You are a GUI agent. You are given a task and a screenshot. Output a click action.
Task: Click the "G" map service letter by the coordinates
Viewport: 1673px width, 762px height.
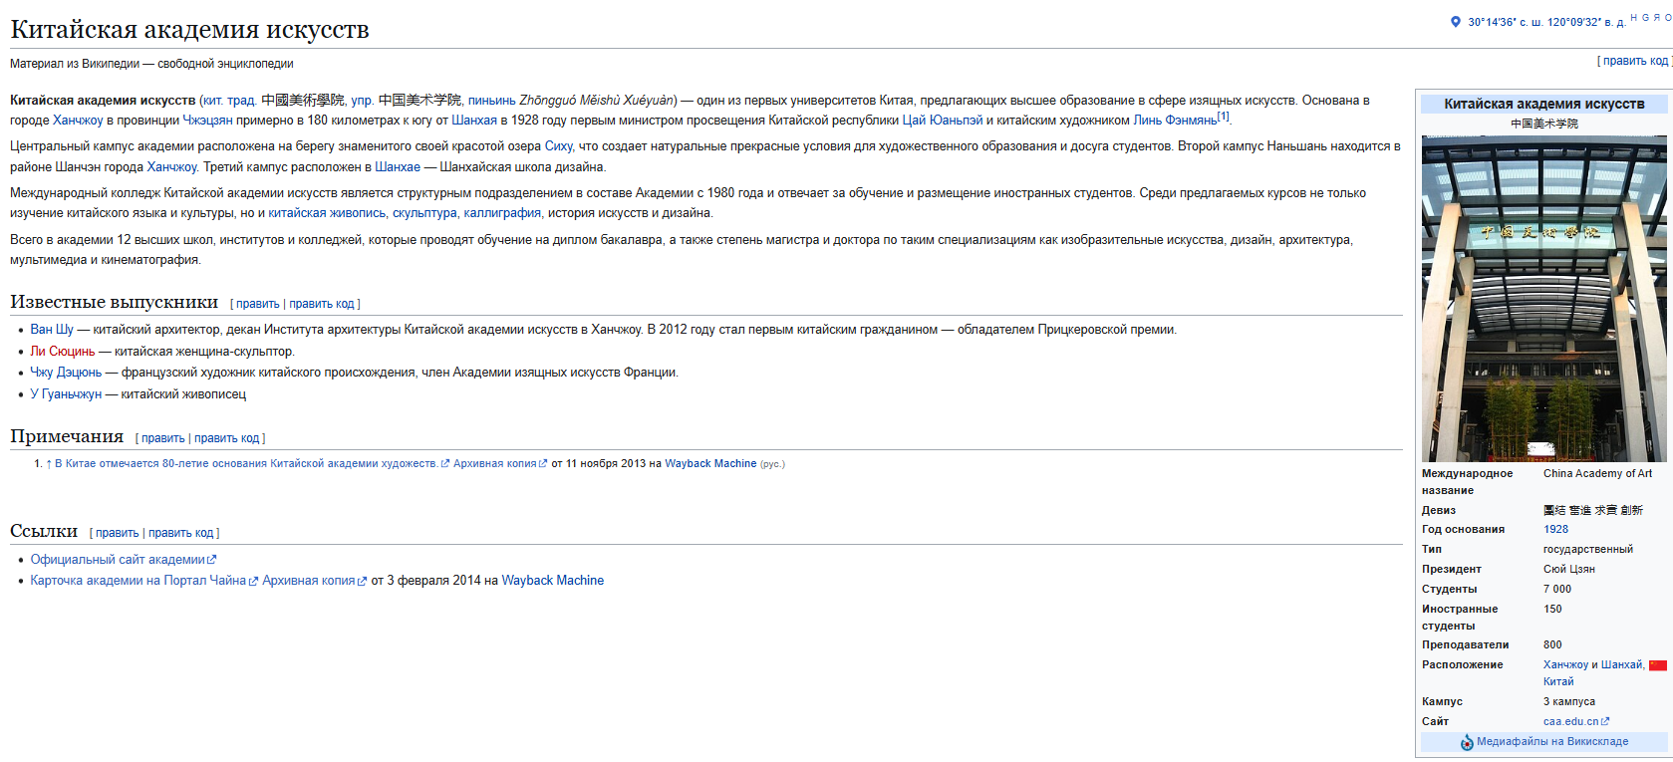1645,18
